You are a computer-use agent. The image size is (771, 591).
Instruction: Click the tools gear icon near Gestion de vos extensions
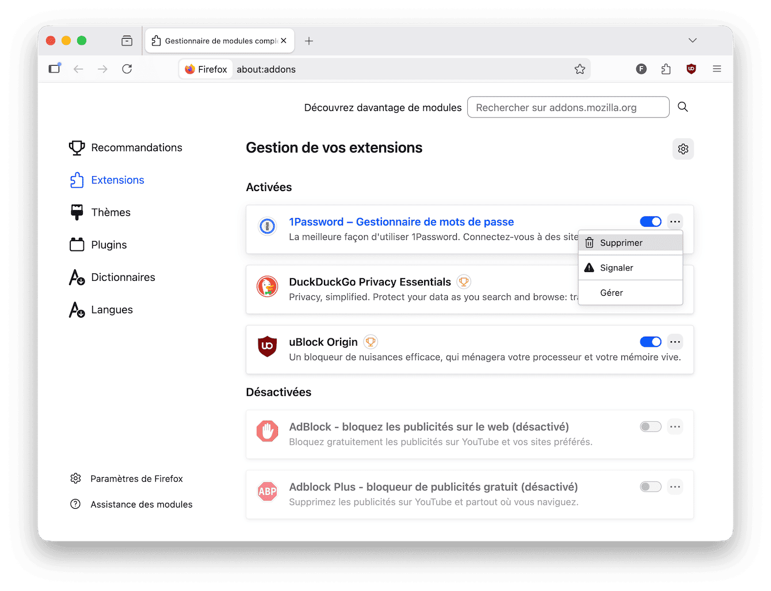tap(683, 148)
